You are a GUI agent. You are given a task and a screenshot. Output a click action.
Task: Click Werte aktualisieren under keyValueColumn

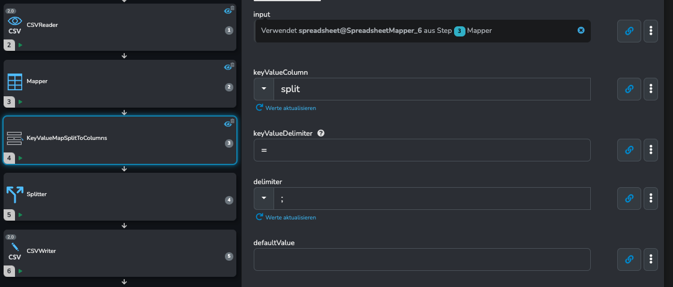click(x=286, y=108)
